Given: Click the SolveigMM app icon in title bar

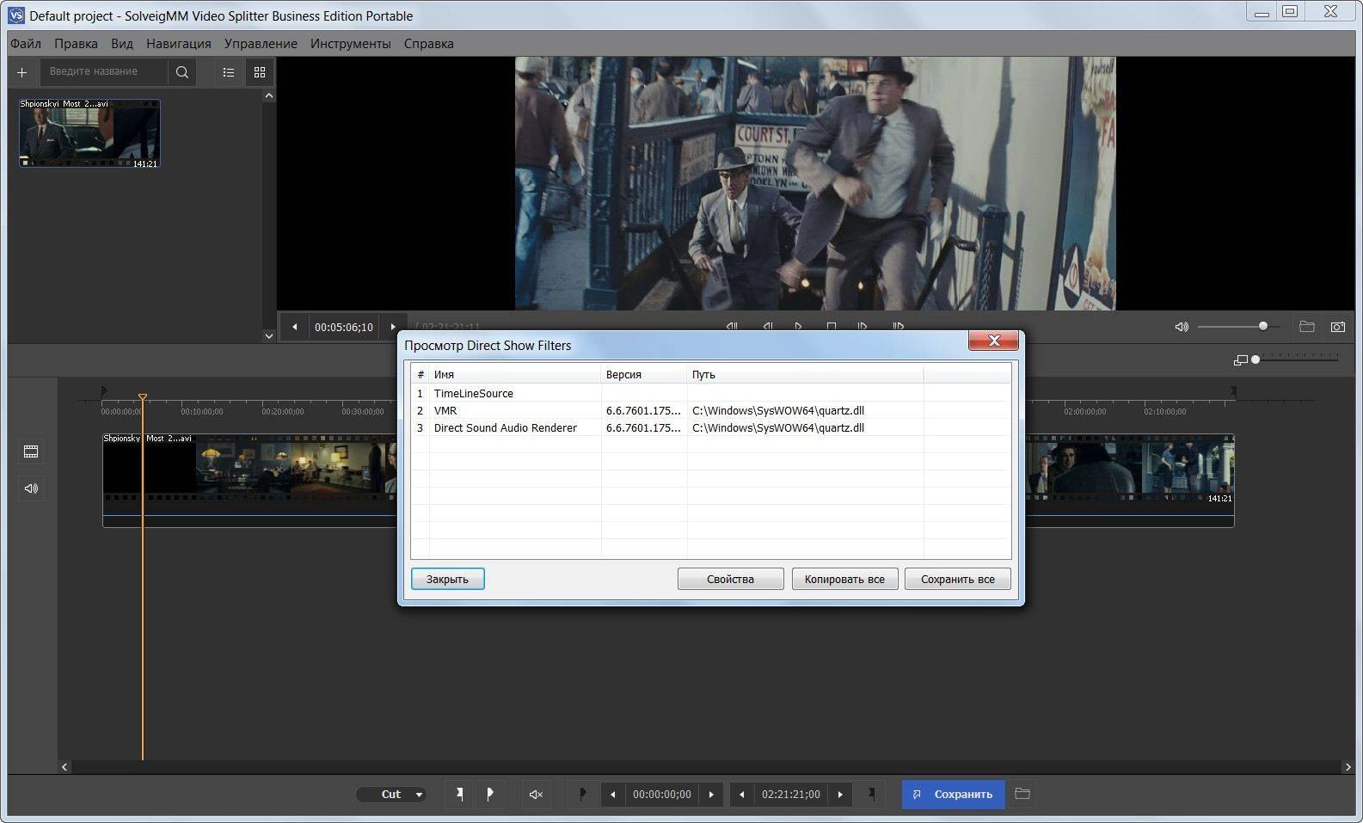Looking at the screenshot, I should pyautogui.click(x=15, y=15).
